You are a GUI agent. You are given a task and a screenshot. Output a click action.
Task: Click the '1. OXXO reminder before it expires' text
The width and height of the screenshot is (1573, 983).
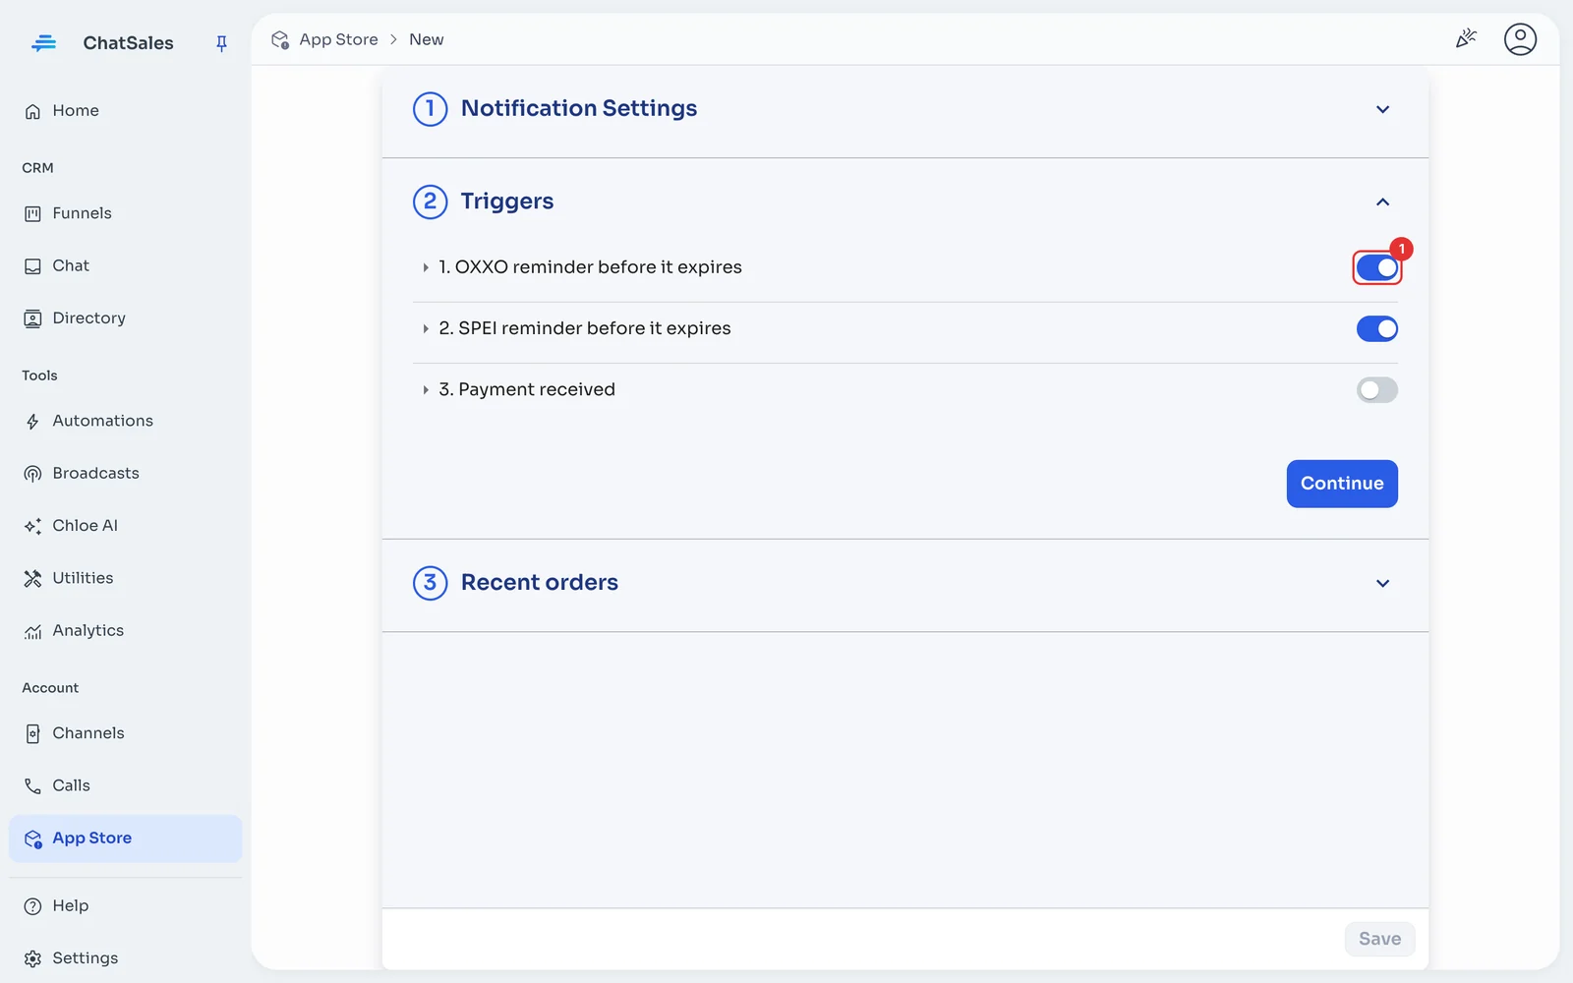point(590,267)
